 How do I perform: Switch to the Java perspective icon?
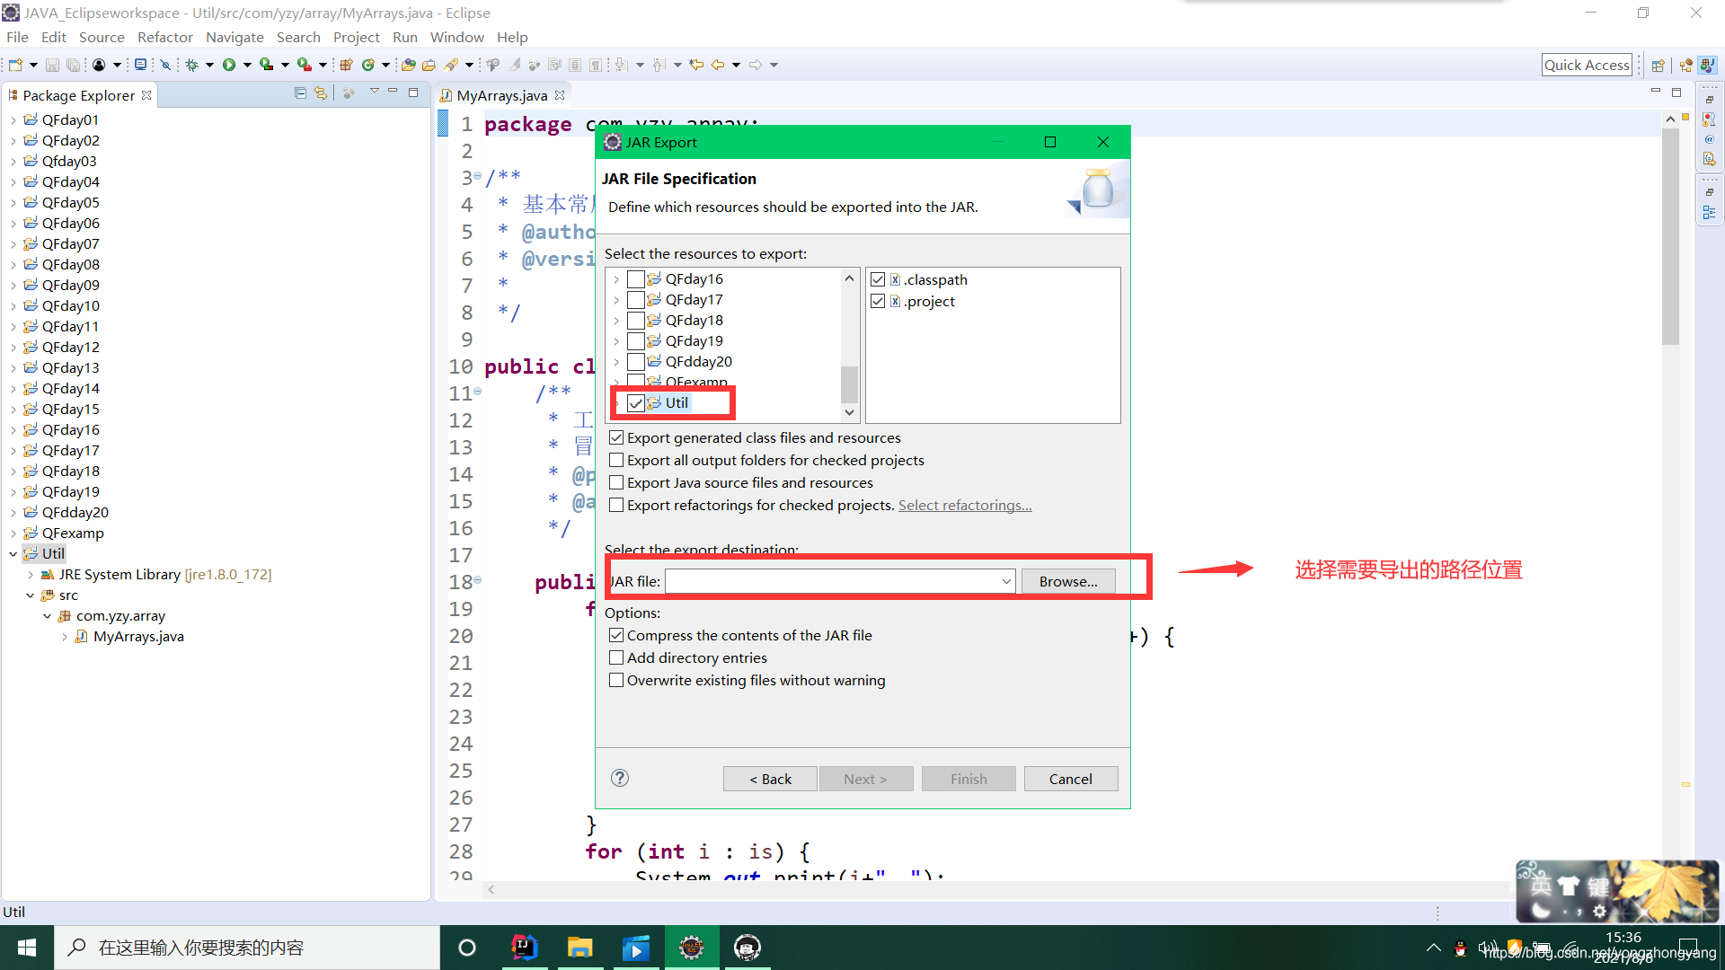coord(1708,66)
